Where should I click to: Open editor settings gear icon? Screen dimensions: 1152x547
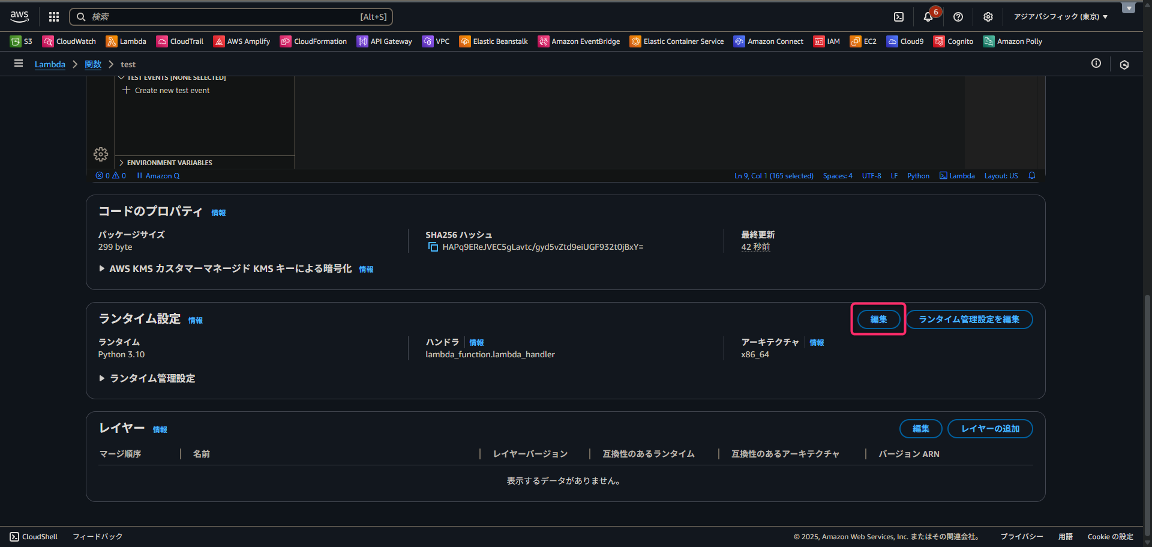(x=101, y=154)
